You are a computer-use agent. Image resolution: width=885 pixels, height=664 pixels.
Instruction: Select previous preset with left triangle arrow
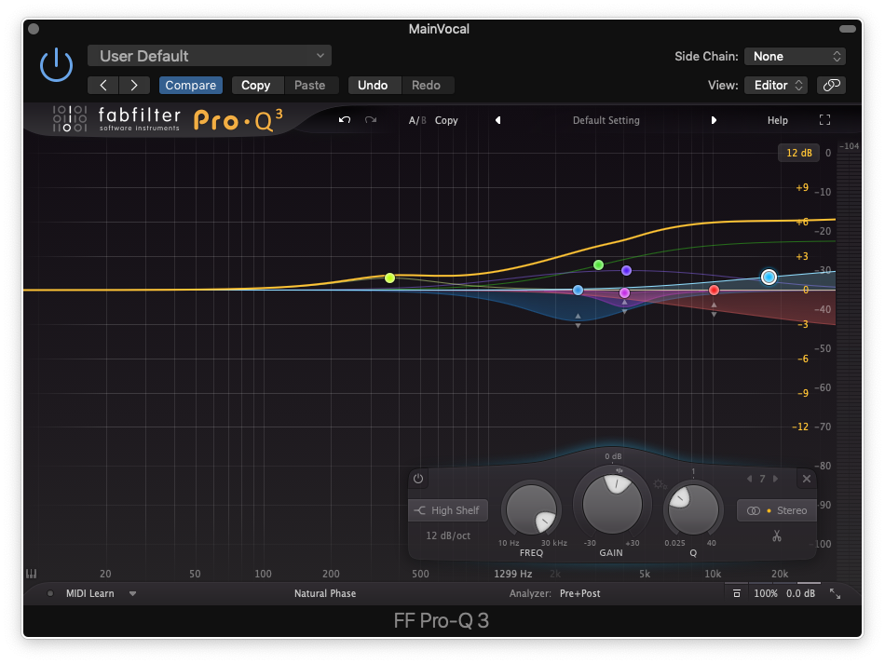(x=497, y=120)
